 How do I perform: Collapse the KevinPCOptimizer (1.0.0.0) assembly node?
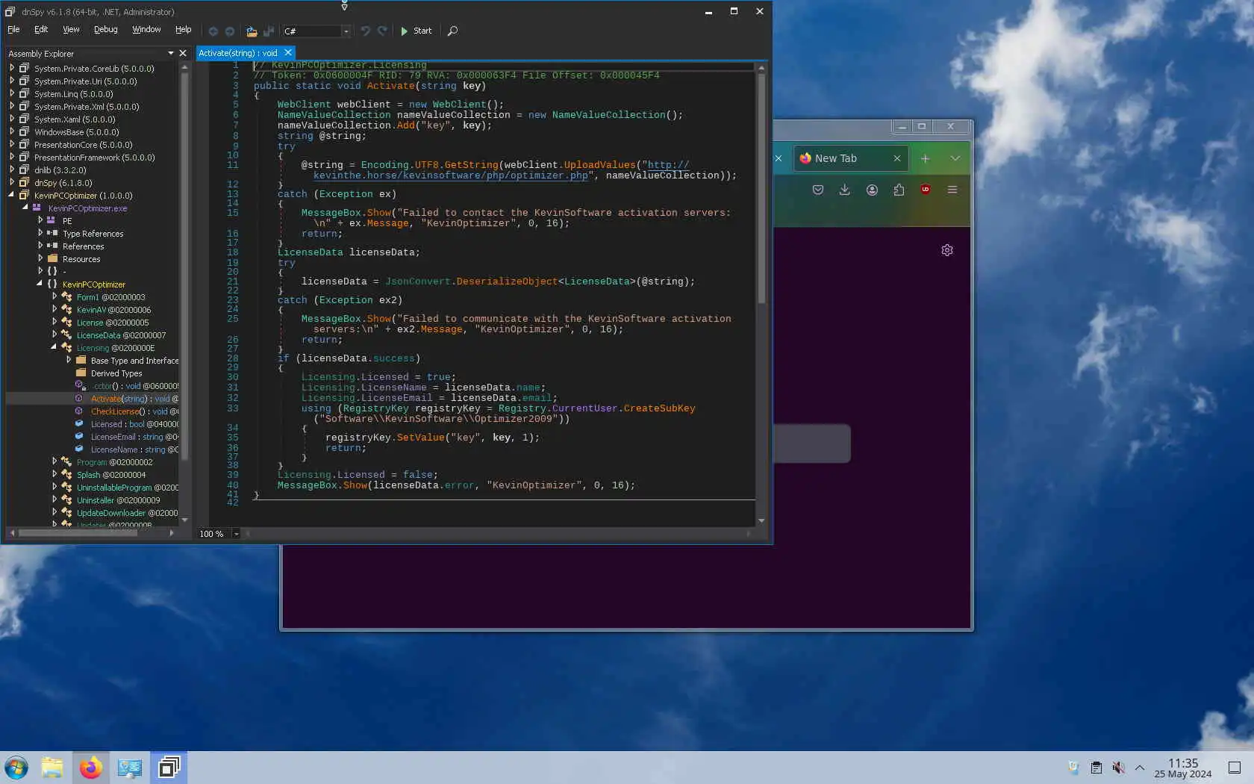(12, 196)
